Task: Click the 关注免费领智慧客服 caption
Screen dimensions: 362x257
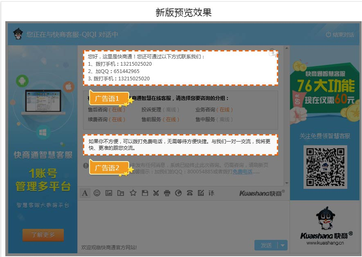Action: (x=325, y=136)
